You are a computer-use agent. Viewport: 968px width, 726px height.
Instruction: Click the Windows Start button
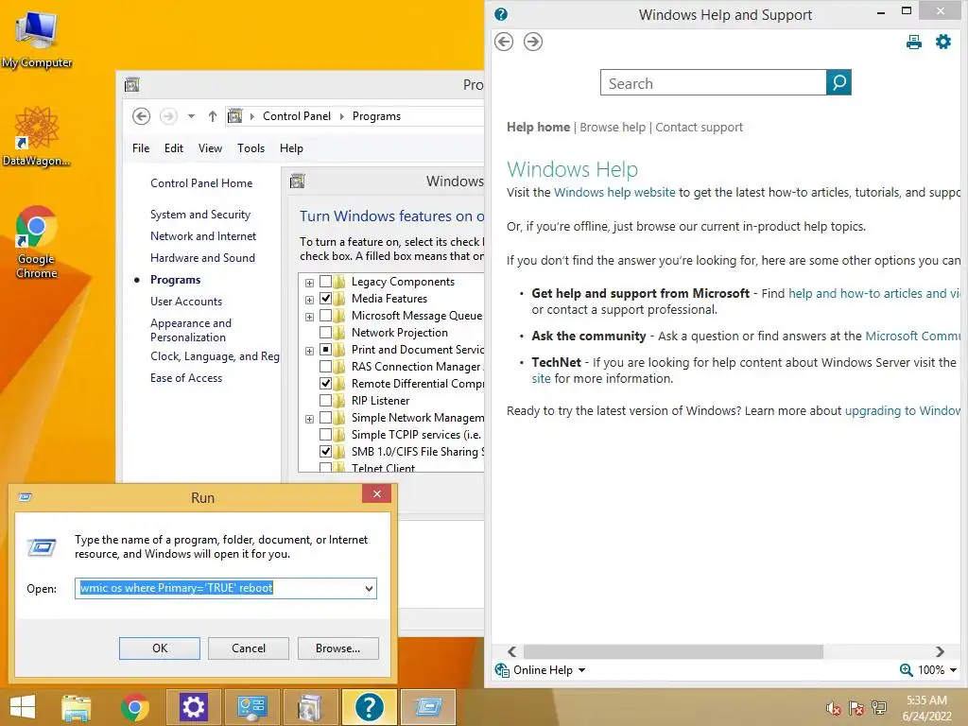pos(23,707)
